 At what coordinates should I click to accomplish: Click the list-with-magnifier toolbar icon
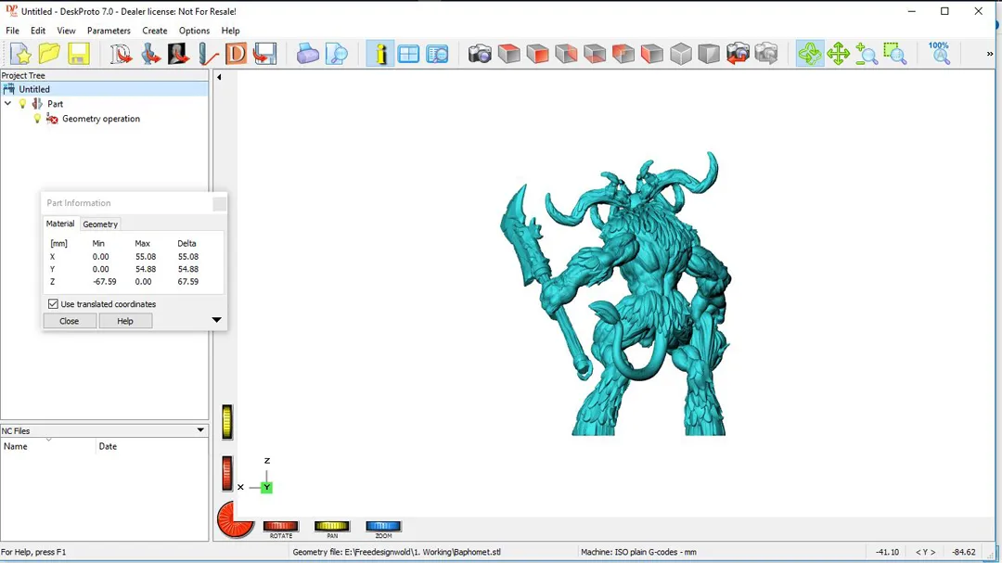tap(438, 54)
